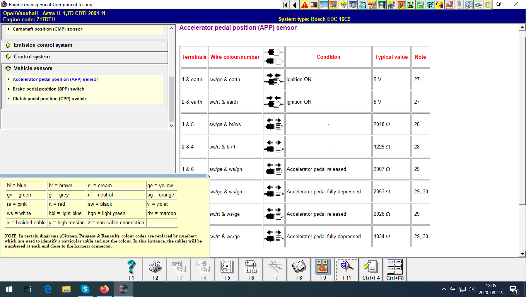Open the wheel and tyre icon in top toolbar
This screenshot has width=526, height=297.
pyautogui.click(x=352, y=5)
